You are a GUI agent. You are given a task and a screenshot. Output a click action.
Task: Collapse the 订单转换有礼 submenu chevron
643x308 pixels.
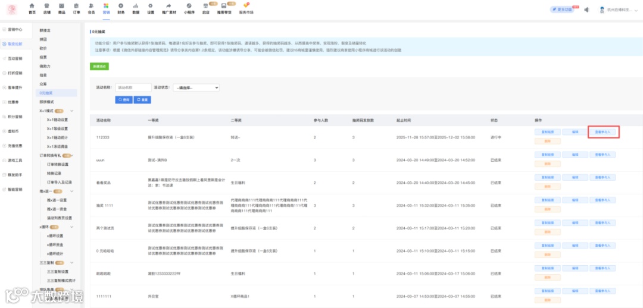pyautogui.click(x=72, y=155)
